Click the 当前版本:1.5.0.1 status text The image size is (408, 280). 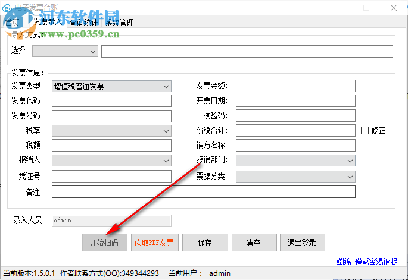pyautogui.click(x=29, y=273)
